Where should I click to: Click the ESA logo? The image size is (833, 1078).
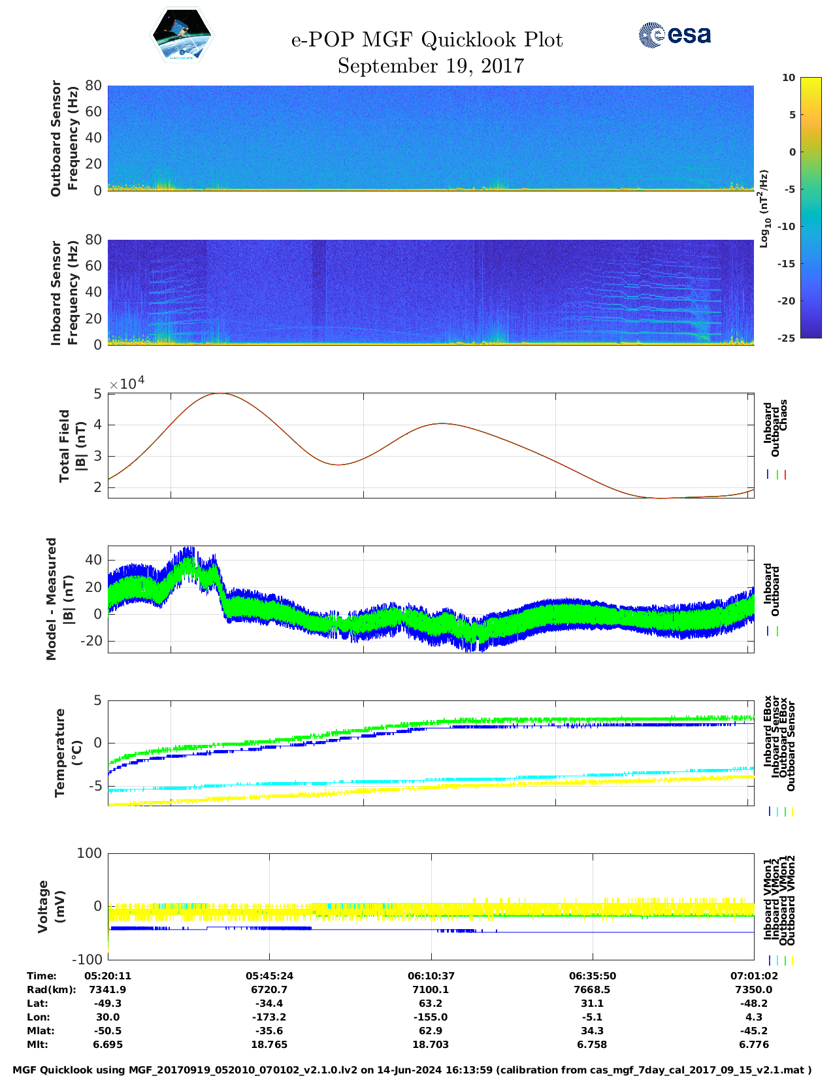click(674, 35)
